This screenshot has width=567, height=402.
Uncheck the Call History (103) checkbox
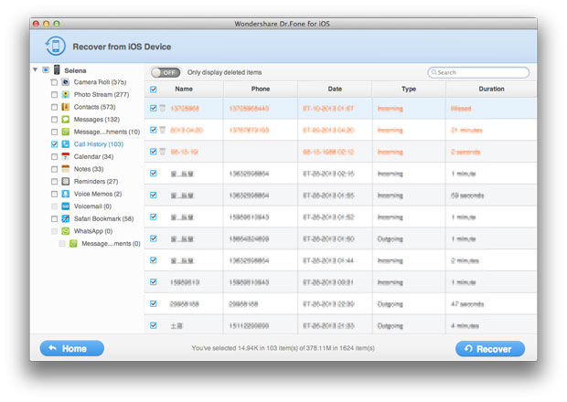54,144
